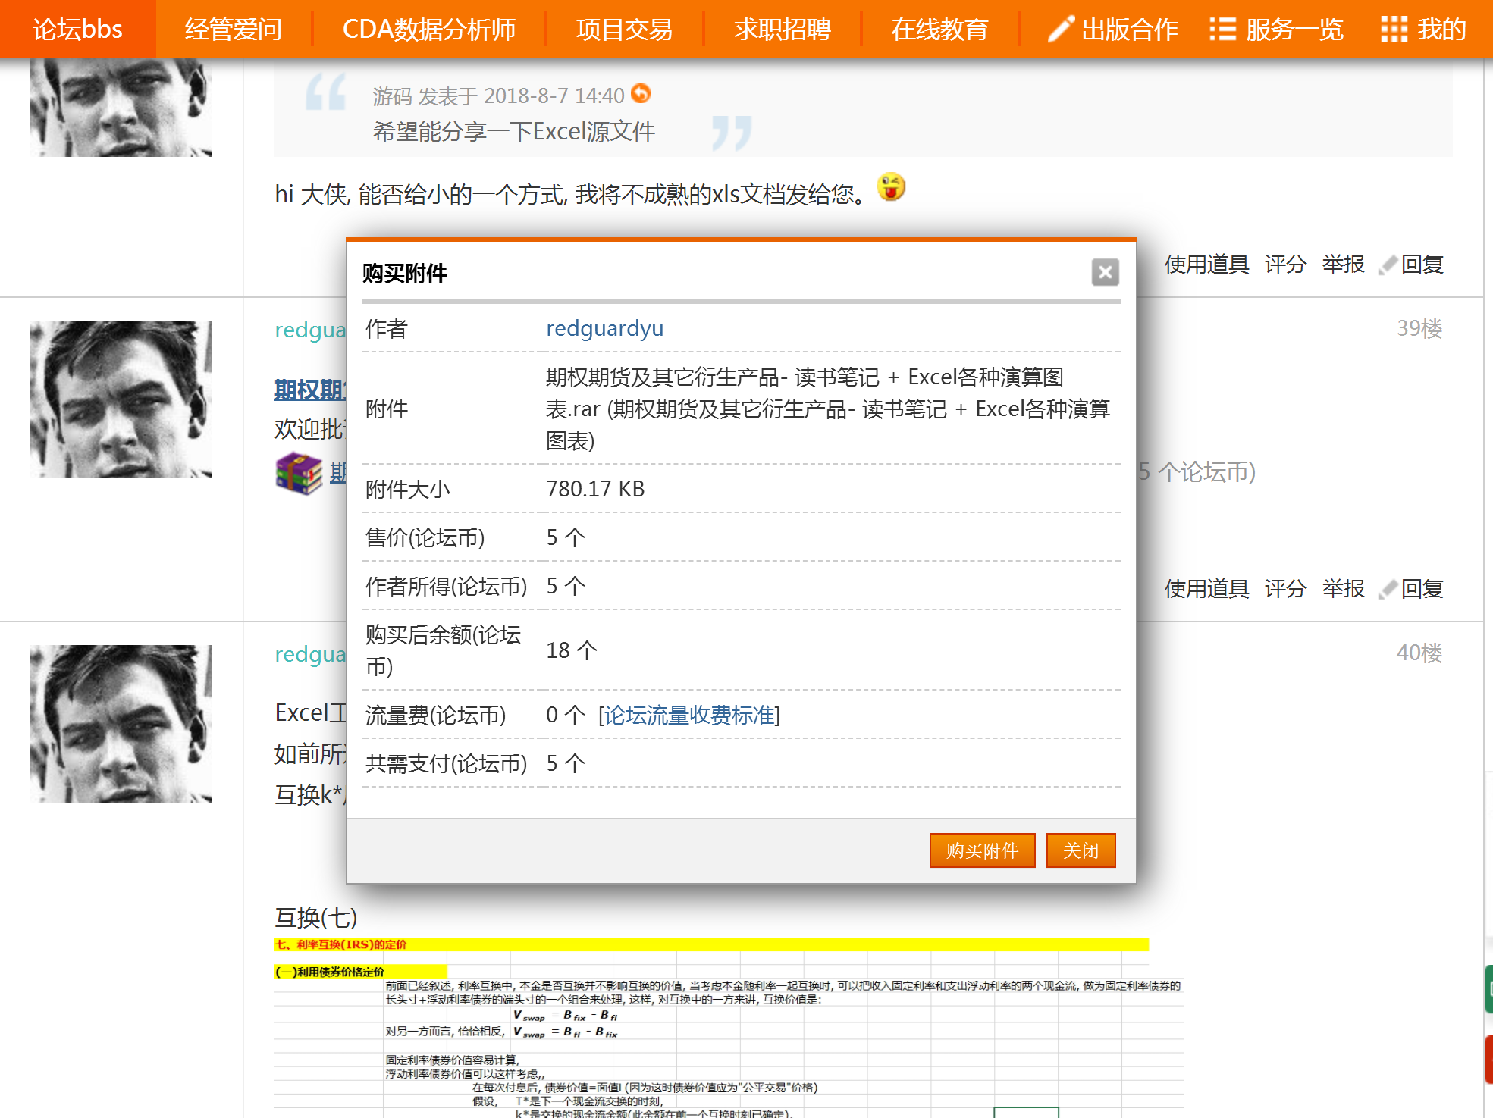
Task: Click the pencil icon beside 出版合作
Action: (x=1060, y=30)
